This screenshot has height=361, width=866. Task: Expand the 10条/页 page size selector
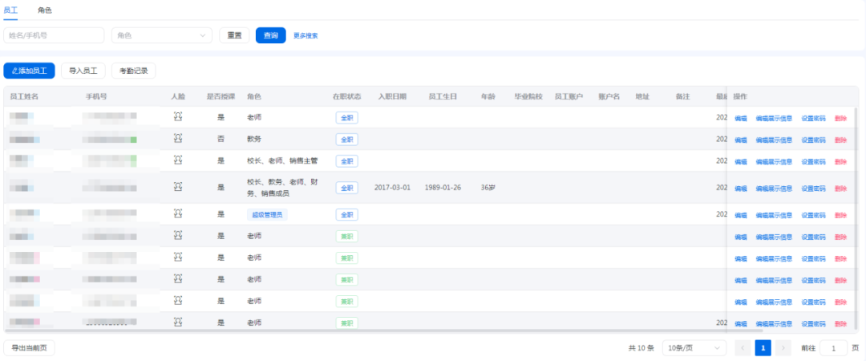click(x=694, y=348)
